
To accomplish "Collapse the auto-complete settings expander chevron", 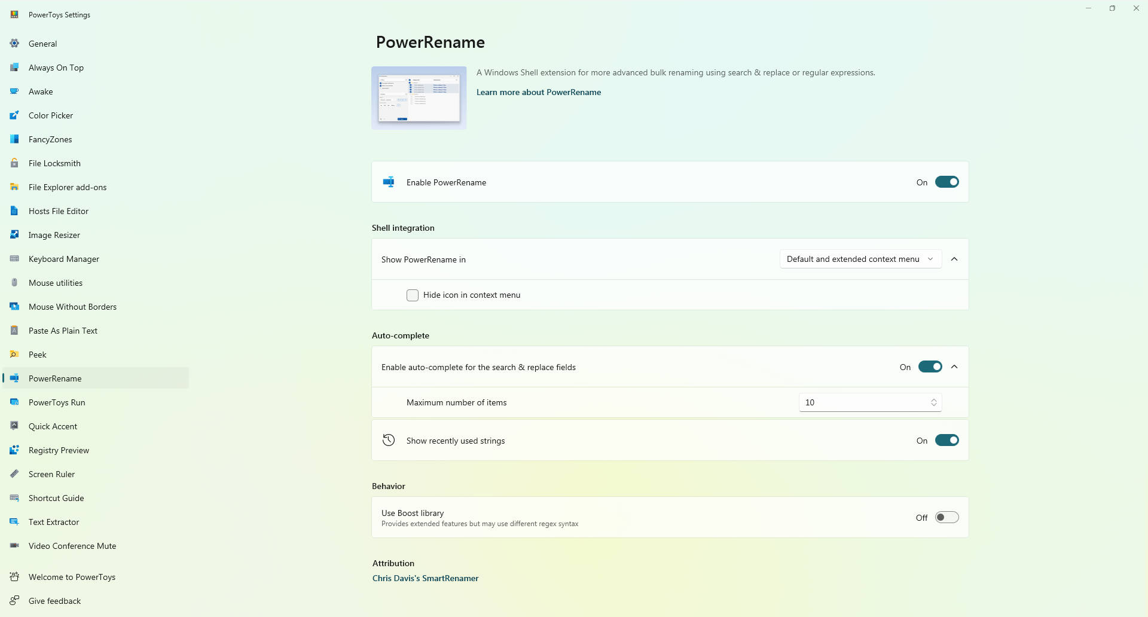I will pyautogui.click(x=954, y=367).
